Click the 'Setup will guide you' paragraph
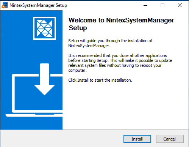The height and width of the screenshot is (147, 189). click(111, 43)
